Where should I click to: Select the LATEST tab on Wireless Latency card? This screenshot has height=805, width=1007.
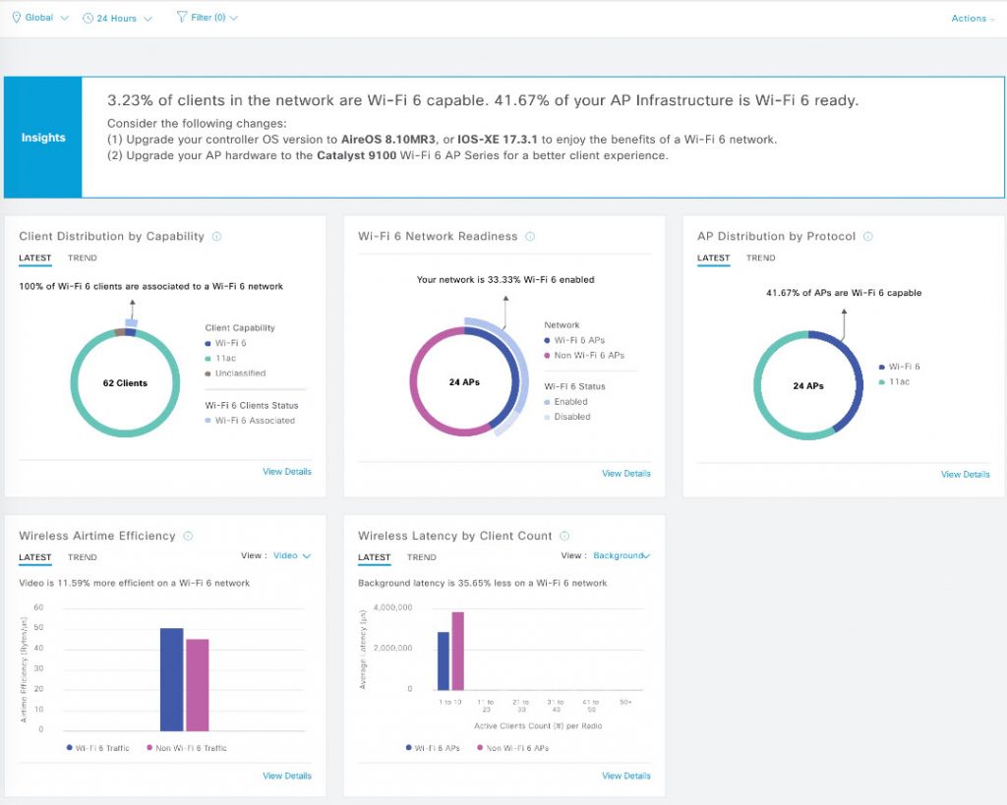(374, 557)
